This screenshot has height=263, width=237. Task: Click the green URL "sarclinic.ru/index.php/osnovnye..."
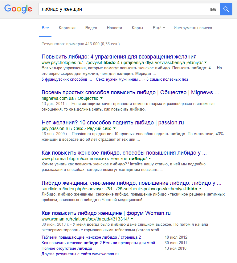(x=119, y=189)
